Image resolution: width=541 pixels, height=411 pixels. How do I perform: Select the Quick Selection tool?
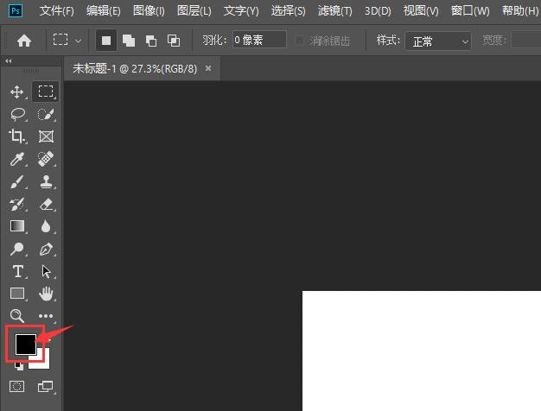point(46,115)
